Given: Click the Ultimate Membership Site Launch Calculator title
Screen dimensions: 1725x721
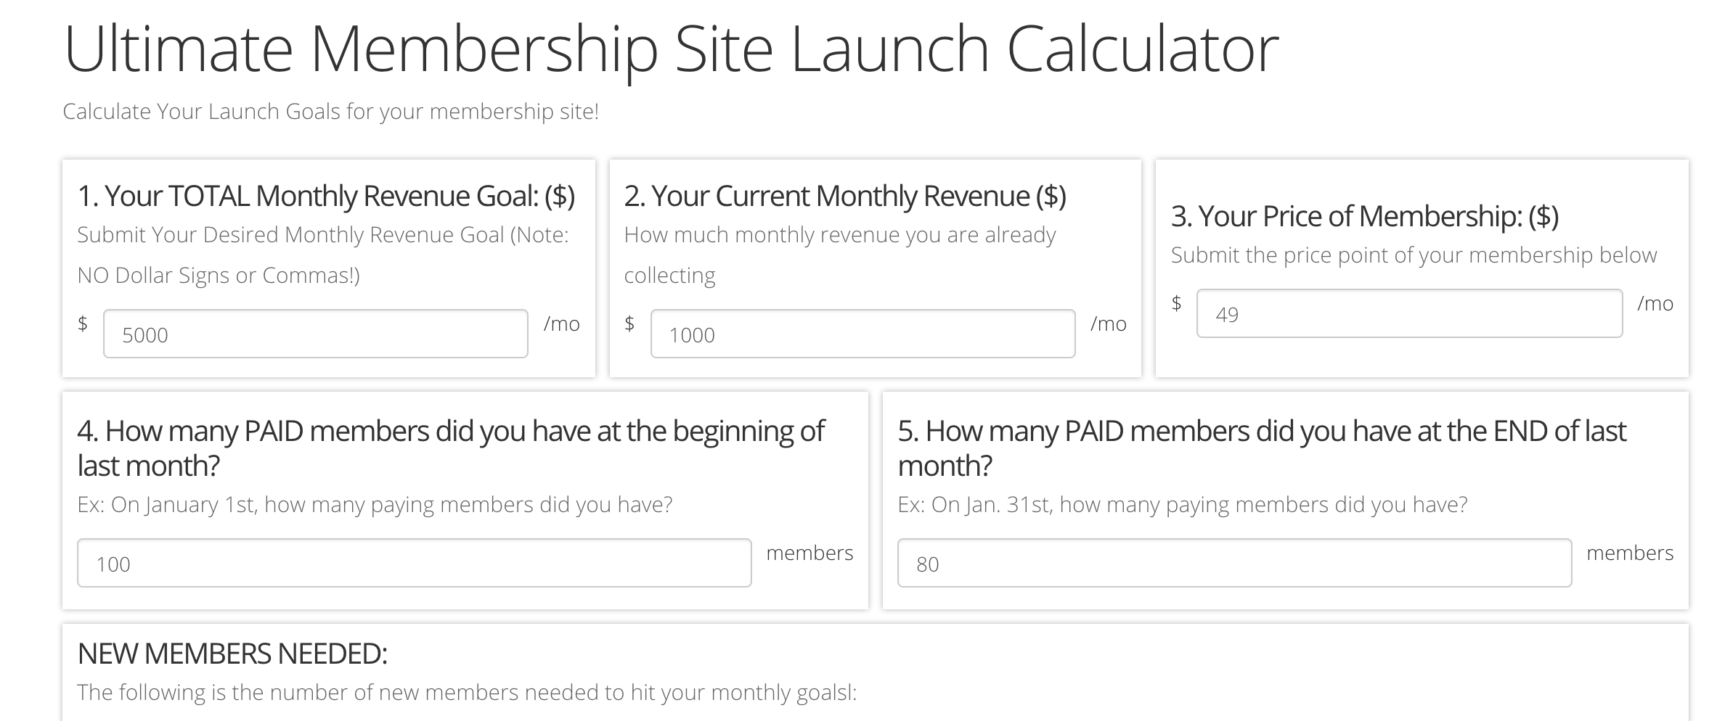Looking at the screenshot, I should click(671, 49).
